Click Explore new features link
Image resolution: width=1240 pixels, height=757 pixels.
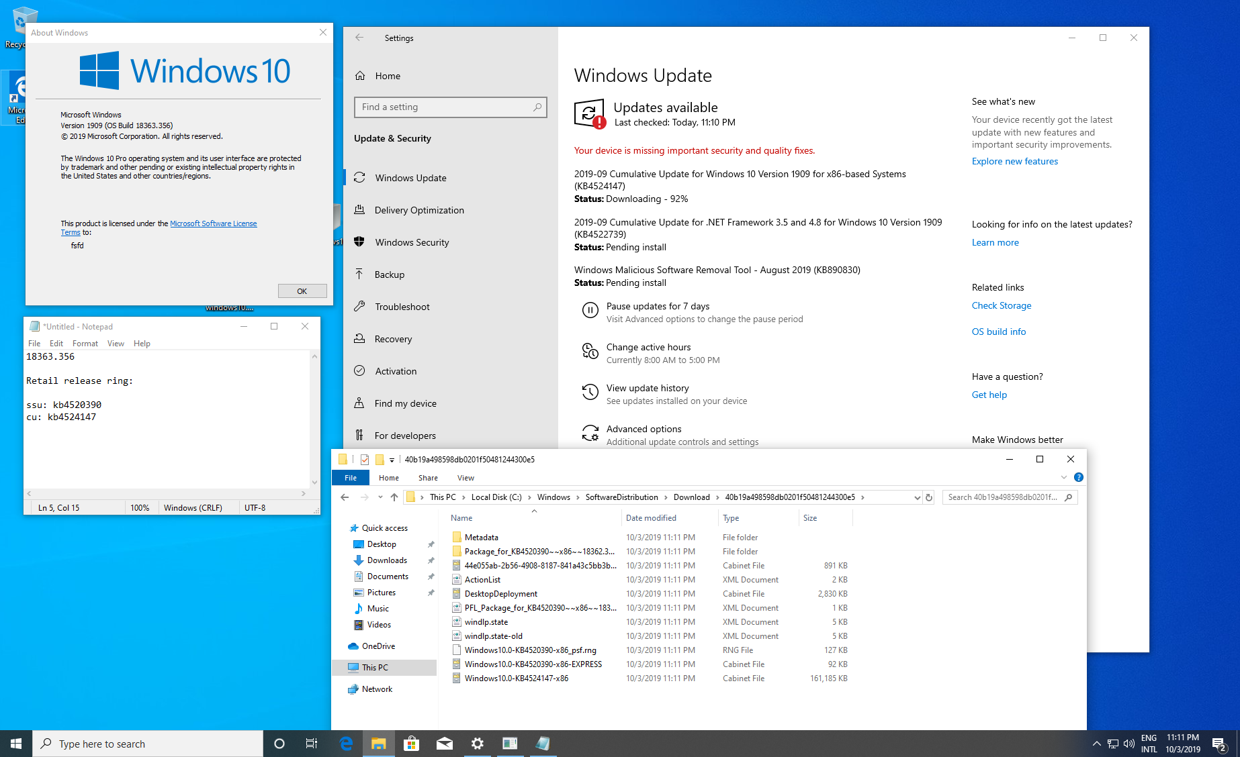1014,161
